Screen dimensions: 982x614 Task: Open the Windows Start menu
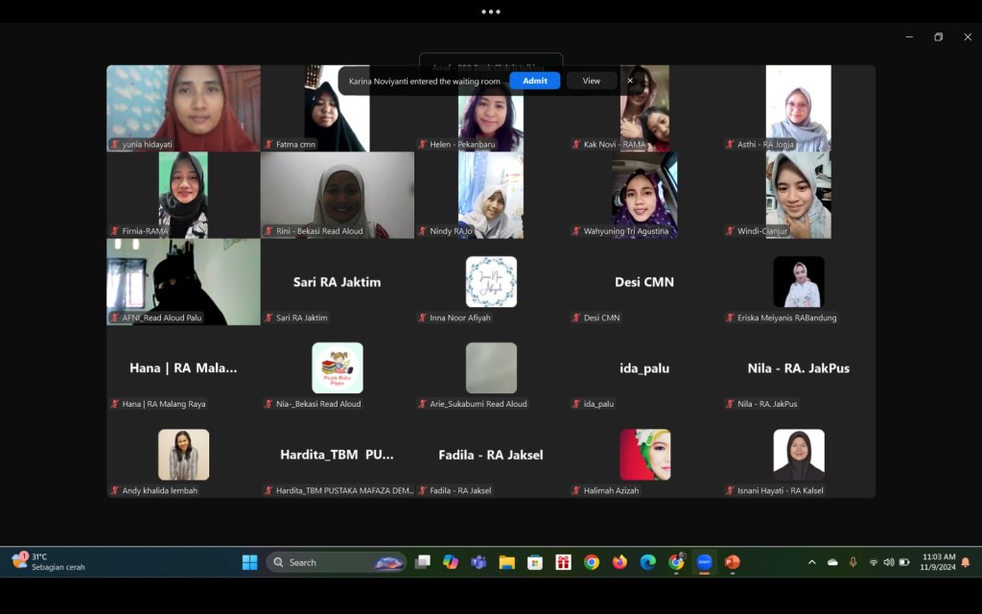point(249,562)
